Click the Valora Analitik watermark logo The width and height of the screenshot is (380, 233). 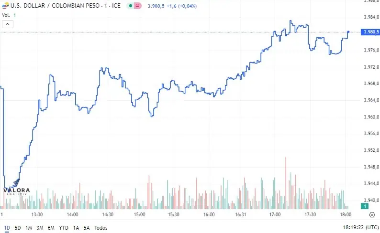pyautogui.click(x=16, y=188)
